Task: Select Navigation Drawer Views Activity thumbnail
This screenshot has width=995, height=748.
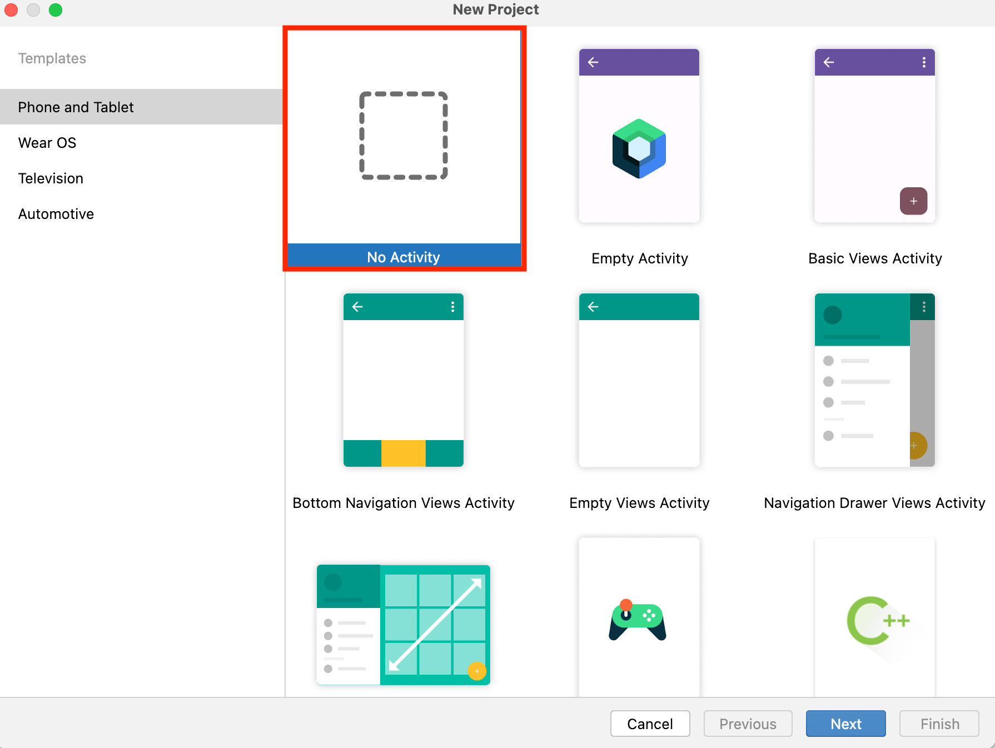Action: 874,380
